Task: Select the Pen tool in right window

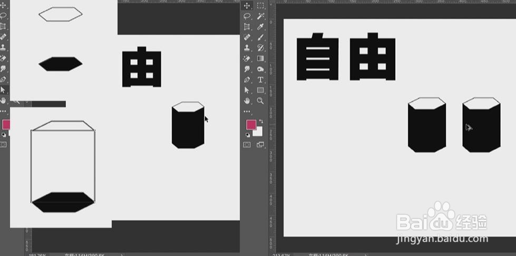Action: (247, 80)
